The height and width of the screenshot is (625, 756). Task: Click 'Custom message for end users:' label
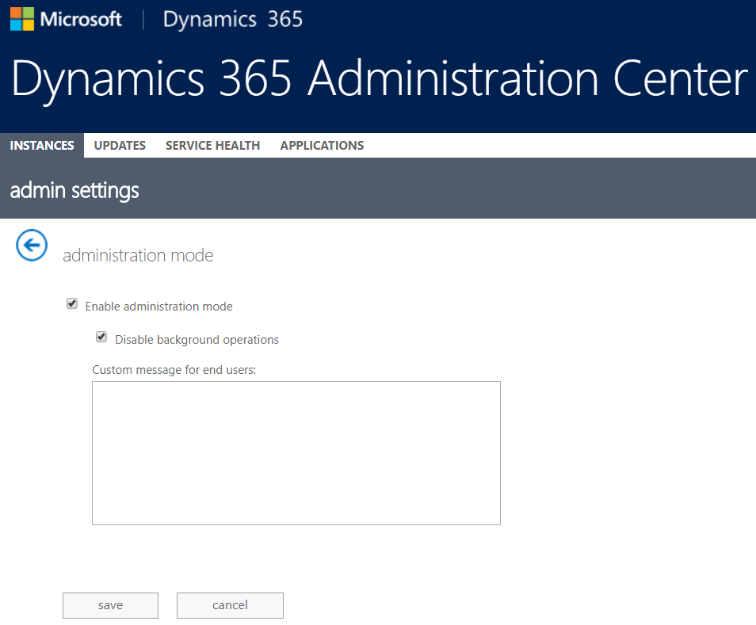174,370
